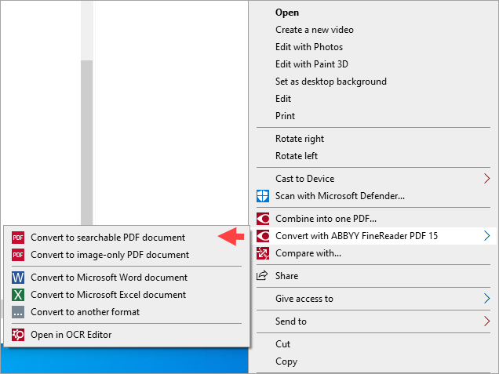Screen dimensions: 499x374
Task: Click the ABBYY icon beside Combine into one PDF
Action: (x=263, y=219)
